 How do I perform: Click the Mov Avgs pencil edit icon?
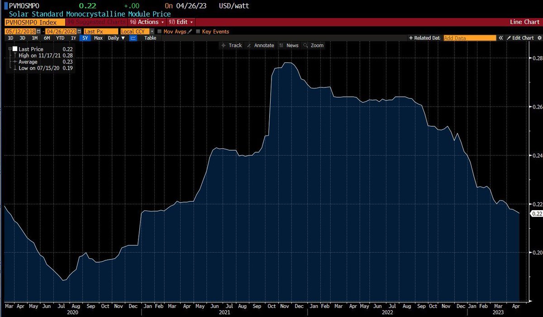[x=190, y=31]
